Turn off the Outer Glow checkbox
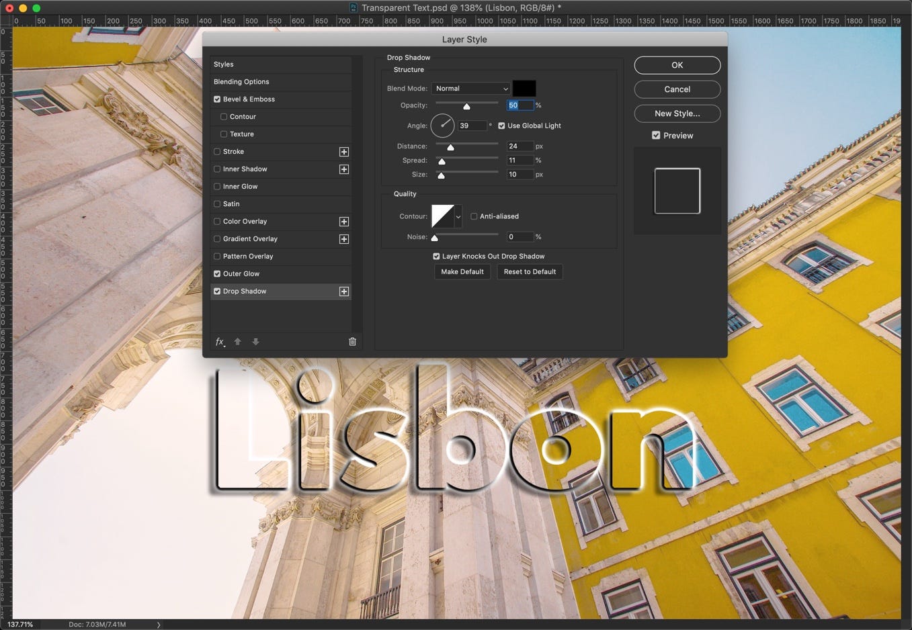912x630 pixels. point(217,274)
